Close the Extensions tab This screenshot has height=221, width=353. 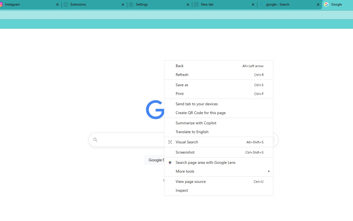(x=123, y=4)
